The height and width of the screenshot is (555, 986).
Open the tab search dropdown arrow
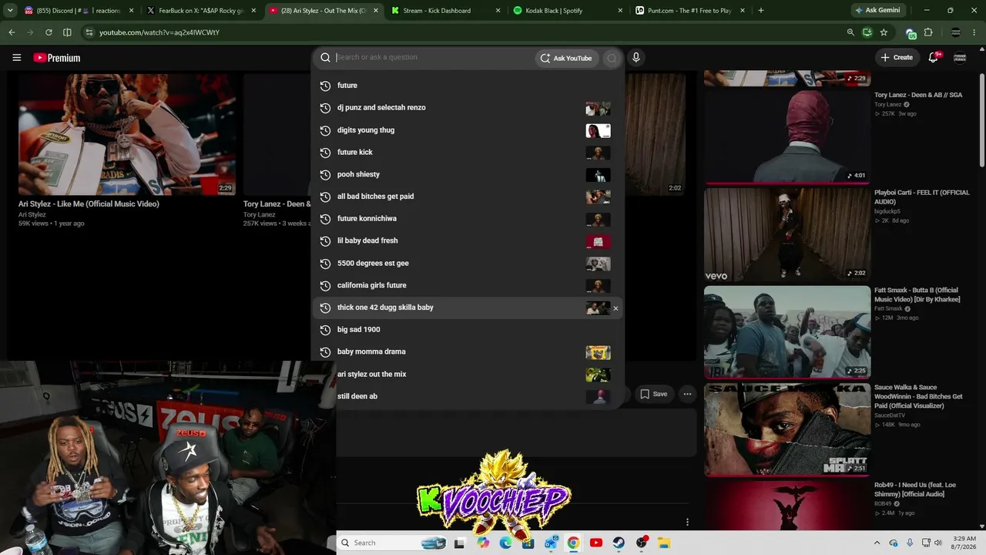10,11
